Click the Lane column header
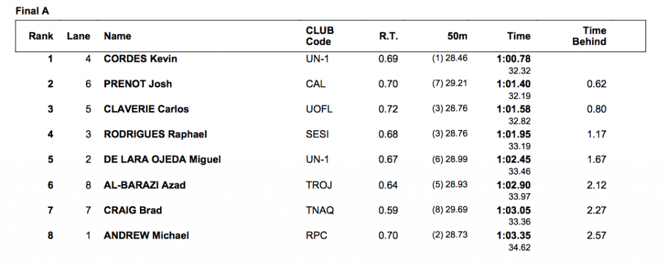This screenshot has height=262, width=667. (x=78, y=36)
